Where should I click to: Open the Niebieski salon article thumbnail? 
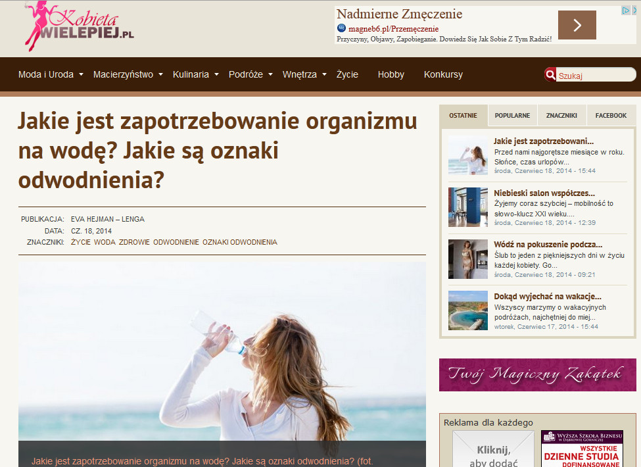(x=467, y=207)
